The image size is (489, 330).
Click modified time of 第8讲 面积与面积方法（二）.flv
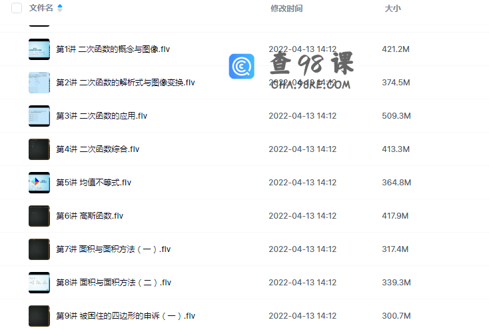coord(302,283)
